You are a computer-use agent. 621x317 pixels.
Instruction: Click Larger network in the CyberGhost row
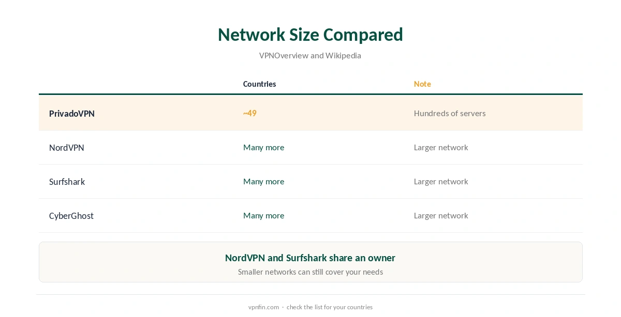pos(441,215)
